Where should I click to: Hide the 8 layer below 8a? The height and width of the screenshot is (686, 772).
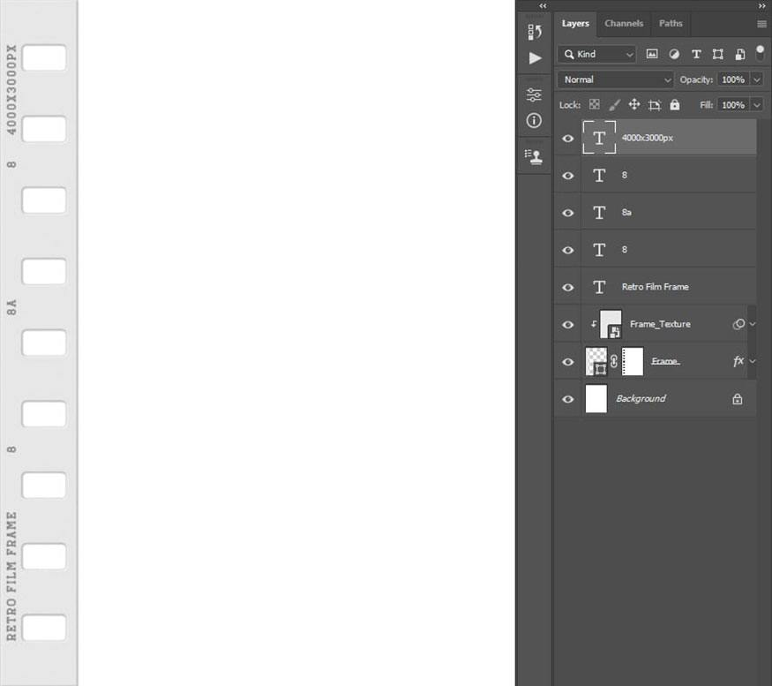click(x=567, y=250)
